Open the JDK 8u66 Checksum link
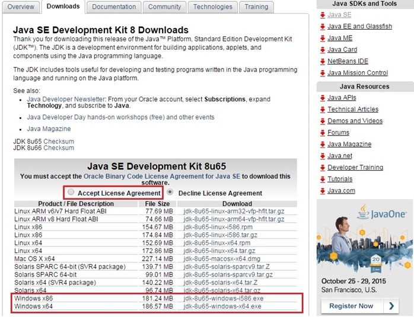 click(59, 148)
